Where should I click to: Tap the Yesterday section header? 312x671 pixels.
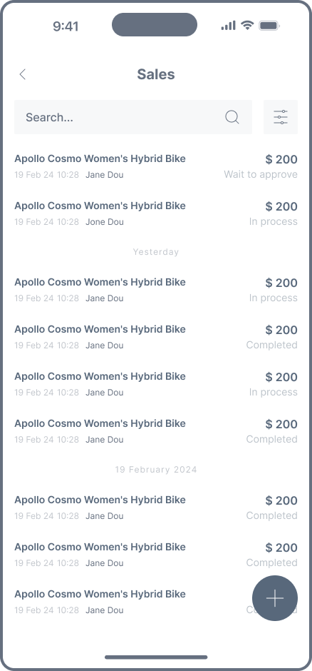point(156,252)
